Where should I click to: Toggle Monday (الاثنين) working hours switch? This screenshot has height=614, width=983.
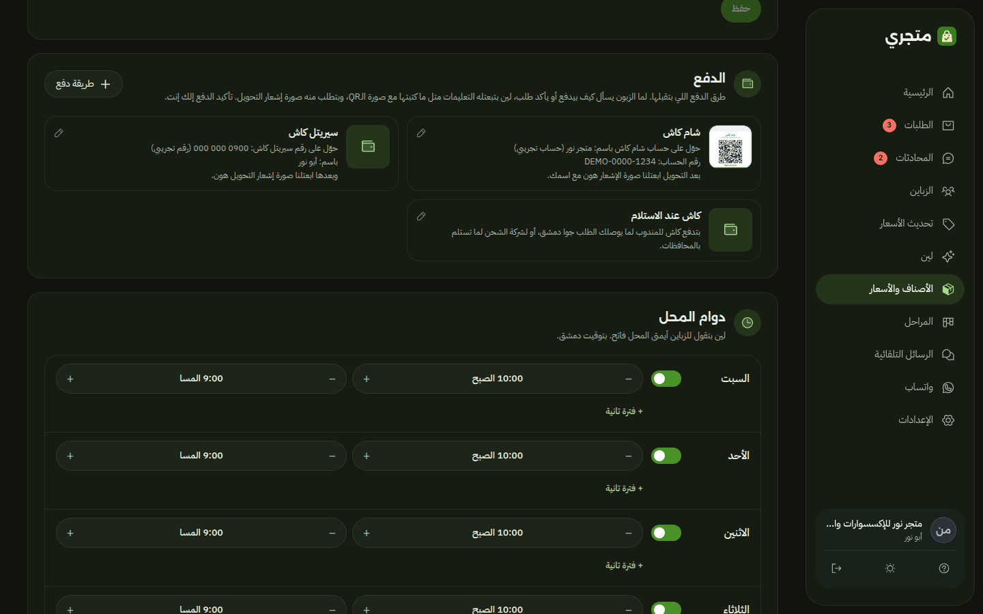click(666, 533)
